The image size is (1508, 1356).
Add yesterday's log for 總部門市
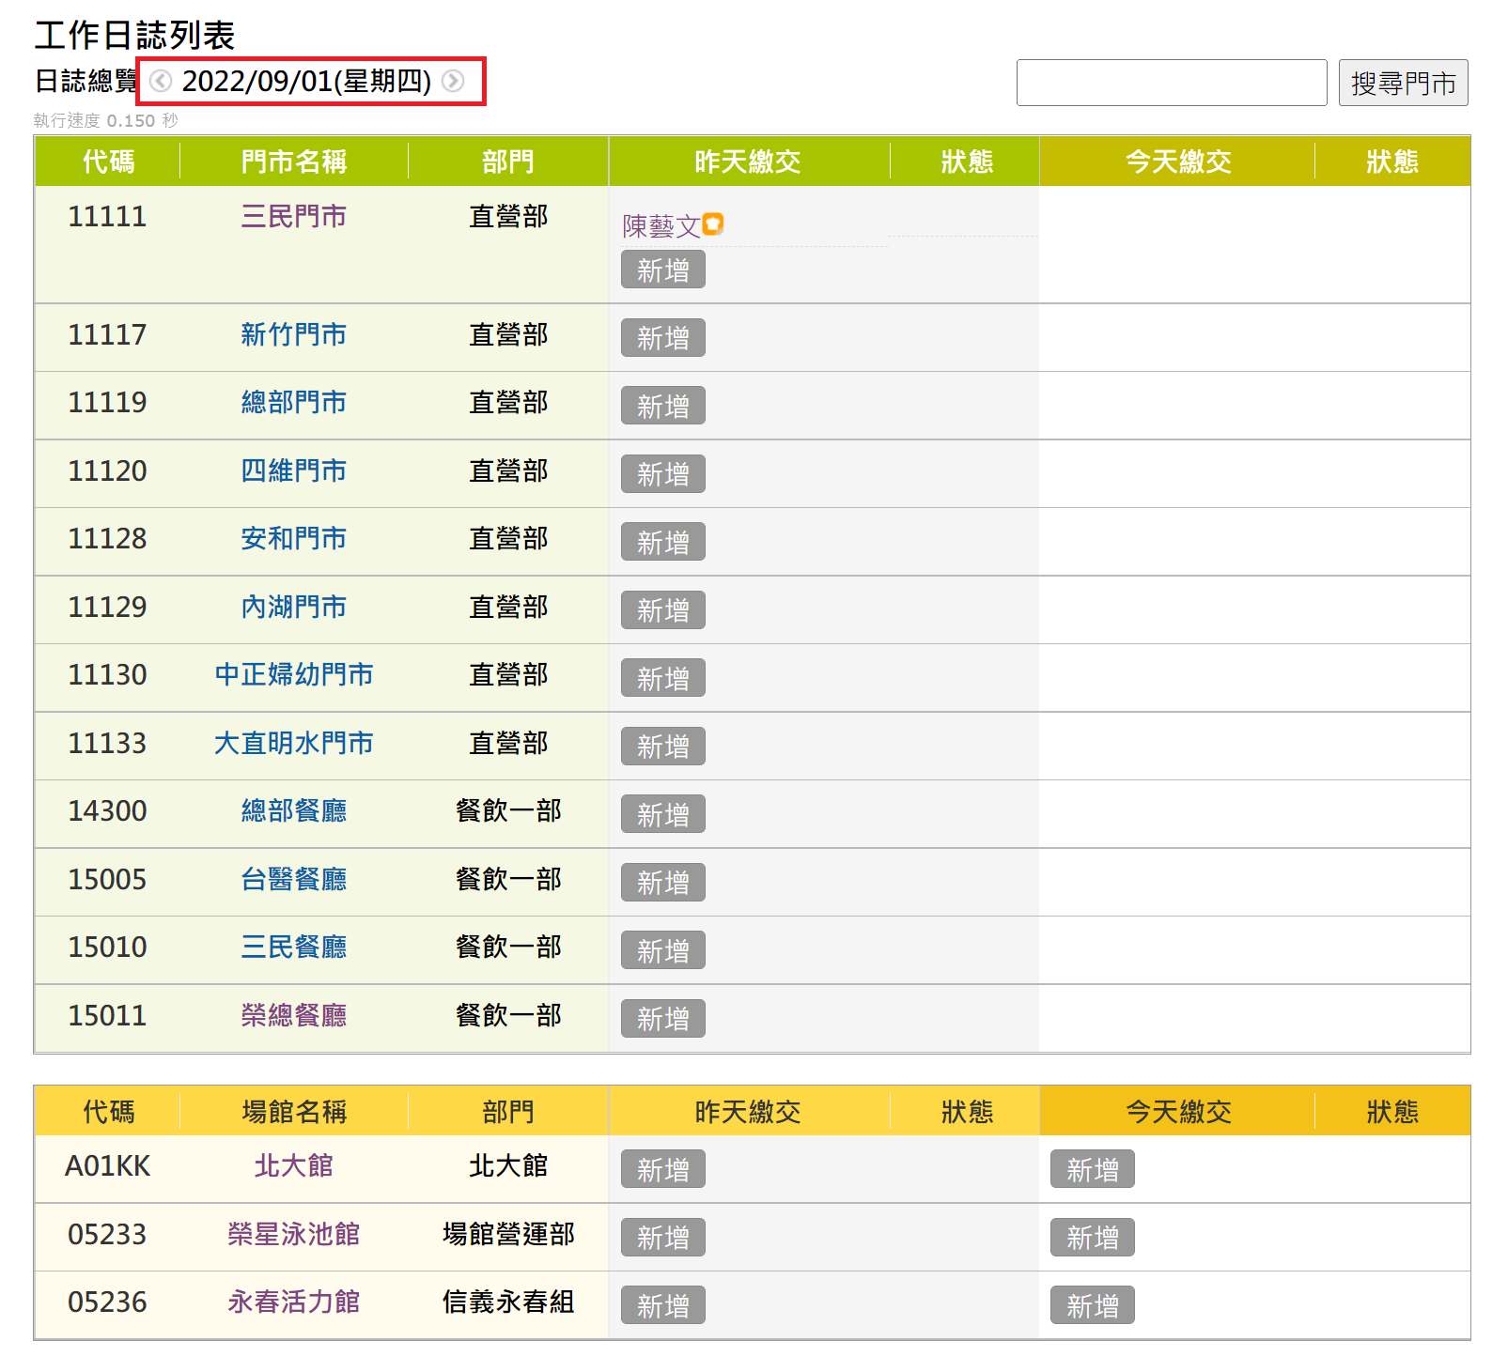pyautogui.click(x=662, y=406)
